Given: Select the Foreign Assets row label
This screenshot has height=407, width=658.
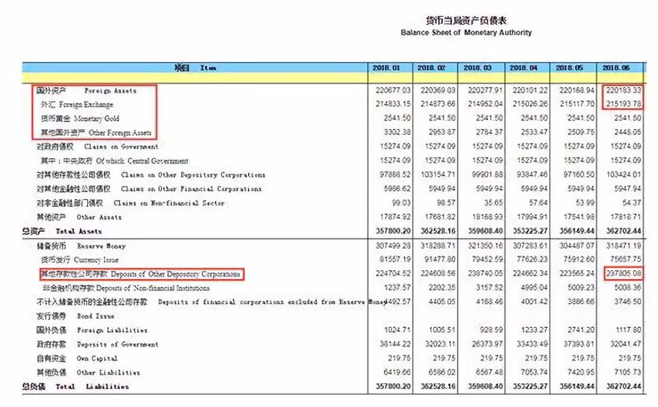Looking at the screenshot, I should click(x=87, y=91).
